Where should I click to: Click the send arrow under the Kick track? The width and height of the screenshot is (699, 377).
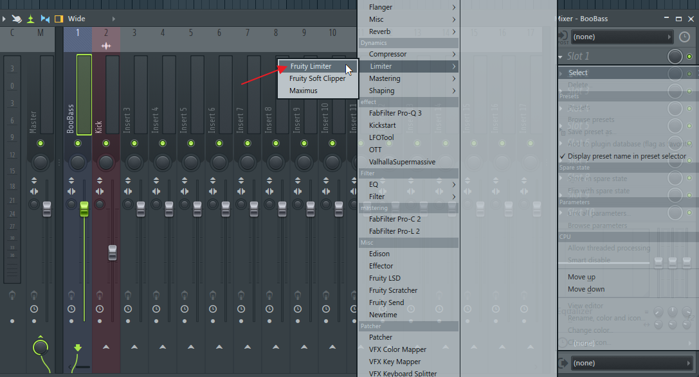(106, 347)
